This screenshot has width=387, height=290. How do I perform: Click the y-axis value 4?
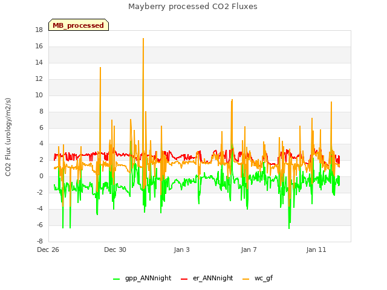tap(41, 144)
